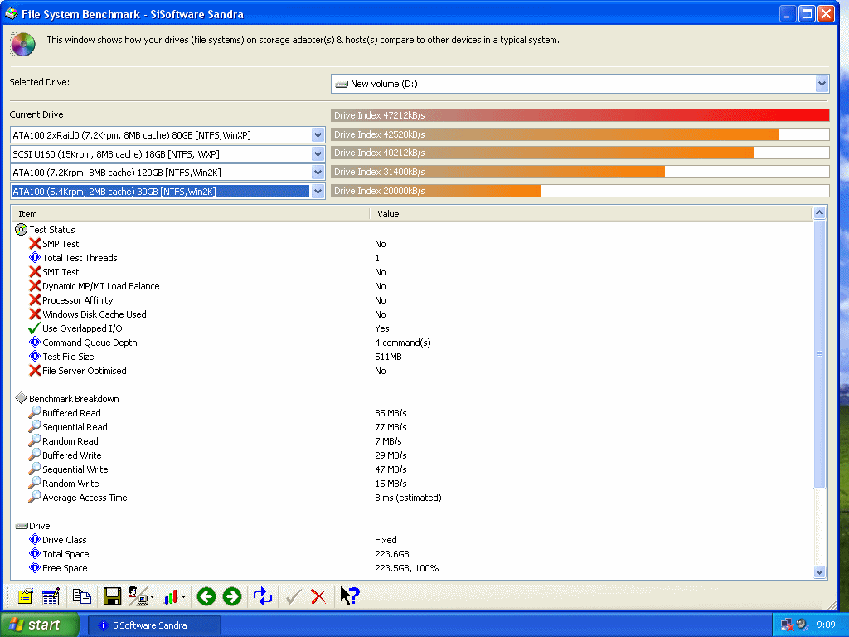Screen dimensions: 849x637
Task: Open the Windows Start menu
Action: [x=40, y=625]
